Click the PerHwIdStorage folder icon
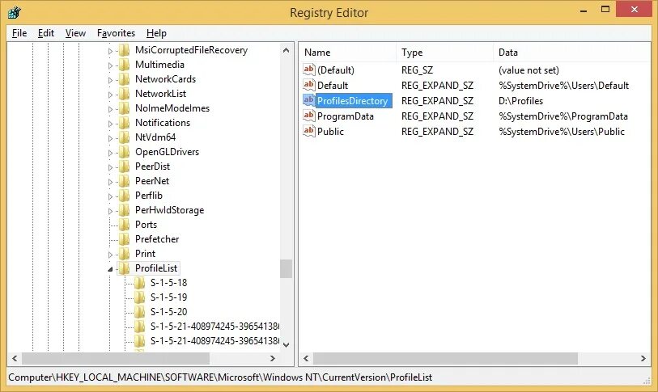This screenshot has height=392, width=658. pyautogui.click(x=124, y=210)
